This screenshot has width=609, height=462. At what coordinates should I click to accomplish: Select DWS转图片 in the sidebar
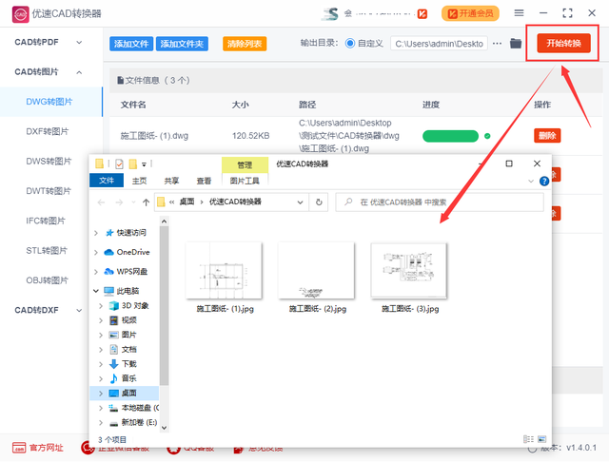pos(49,162)
